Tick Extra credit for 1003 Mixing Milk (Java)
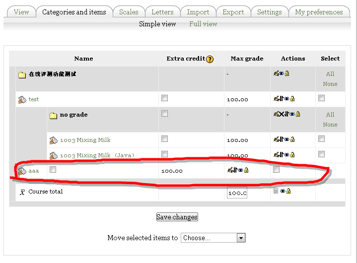357x263 pixels. click(x=165, y=154)
